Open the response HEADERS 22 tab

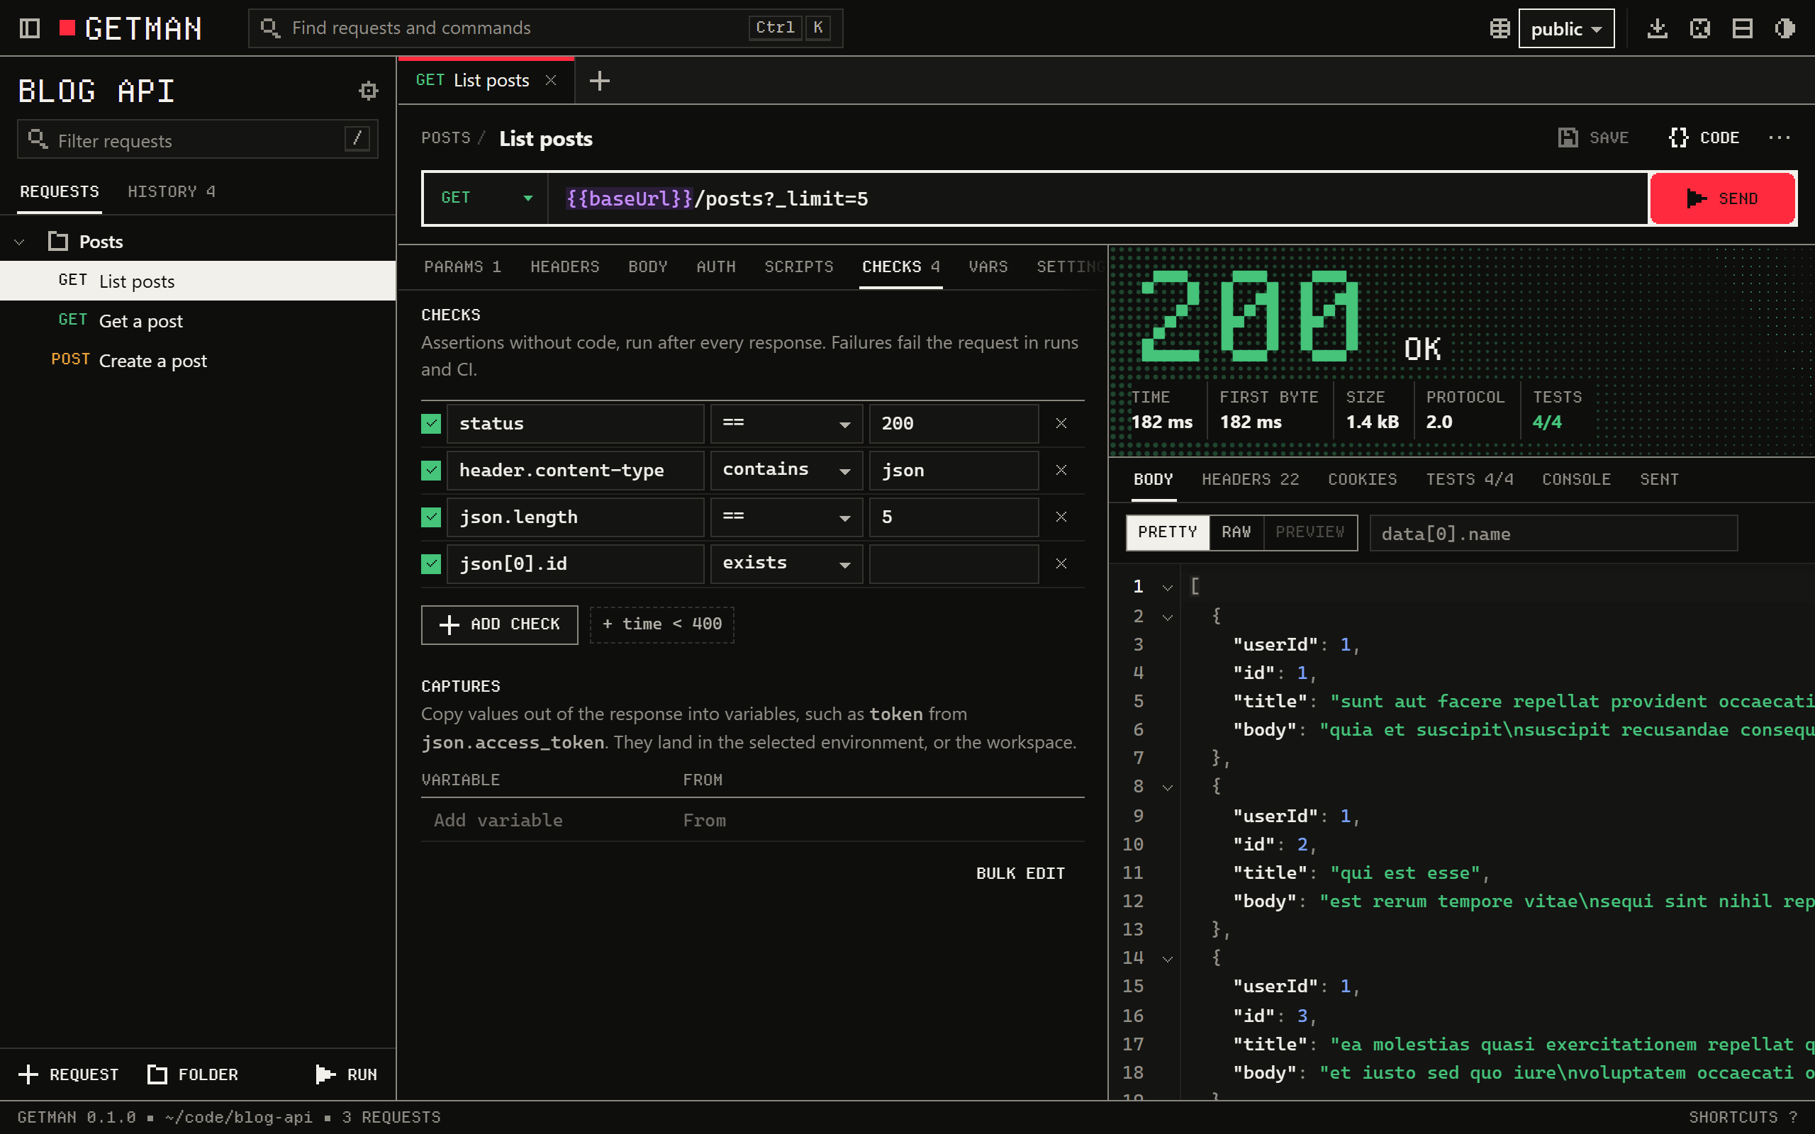click(x=1250, y=479)
